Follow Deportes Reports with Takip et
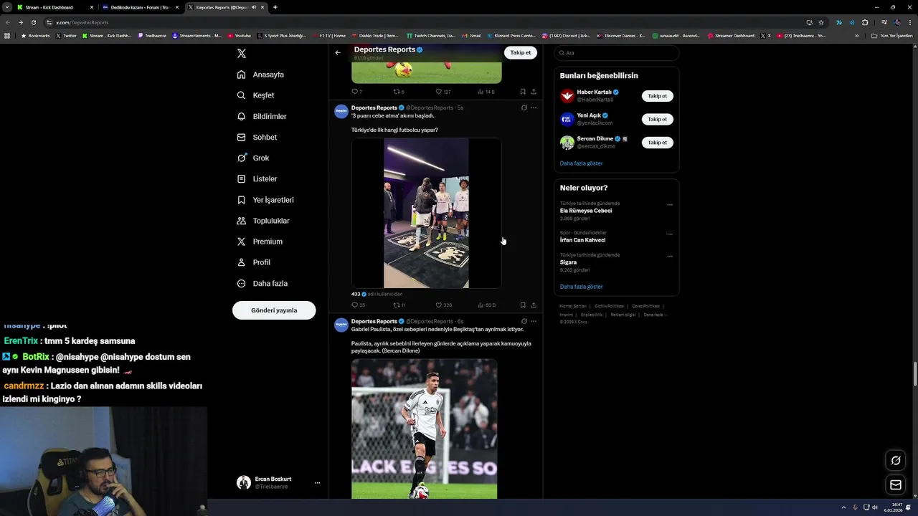This screenshot has height=516, width=918. 521,52
